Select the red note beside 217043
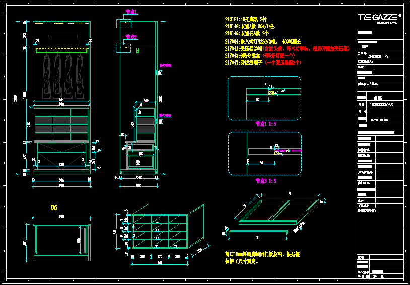The image size is (410, 285). coord(279,56)
